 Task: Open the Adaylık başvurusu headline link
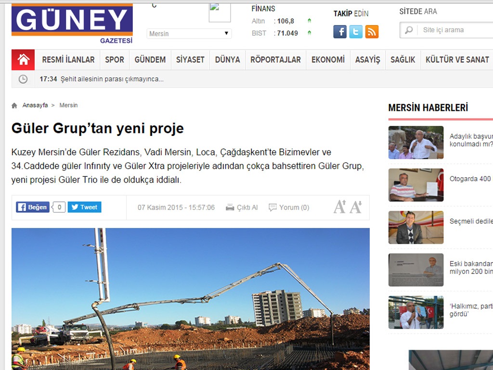click(471, 140)
